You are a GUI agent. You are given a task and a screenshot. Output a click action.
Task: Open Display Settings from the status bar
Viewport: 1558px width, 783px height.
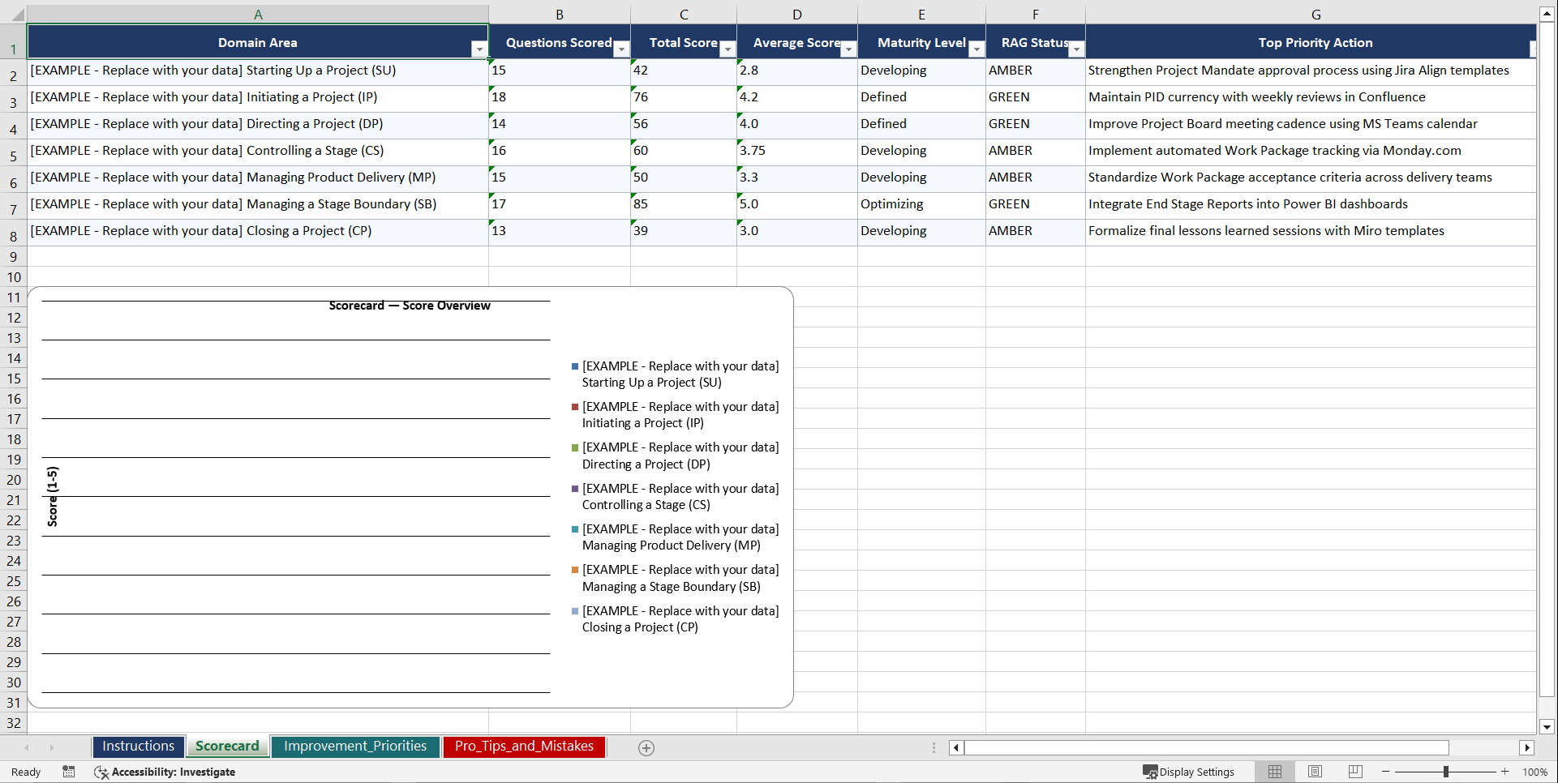point(1189,772)
